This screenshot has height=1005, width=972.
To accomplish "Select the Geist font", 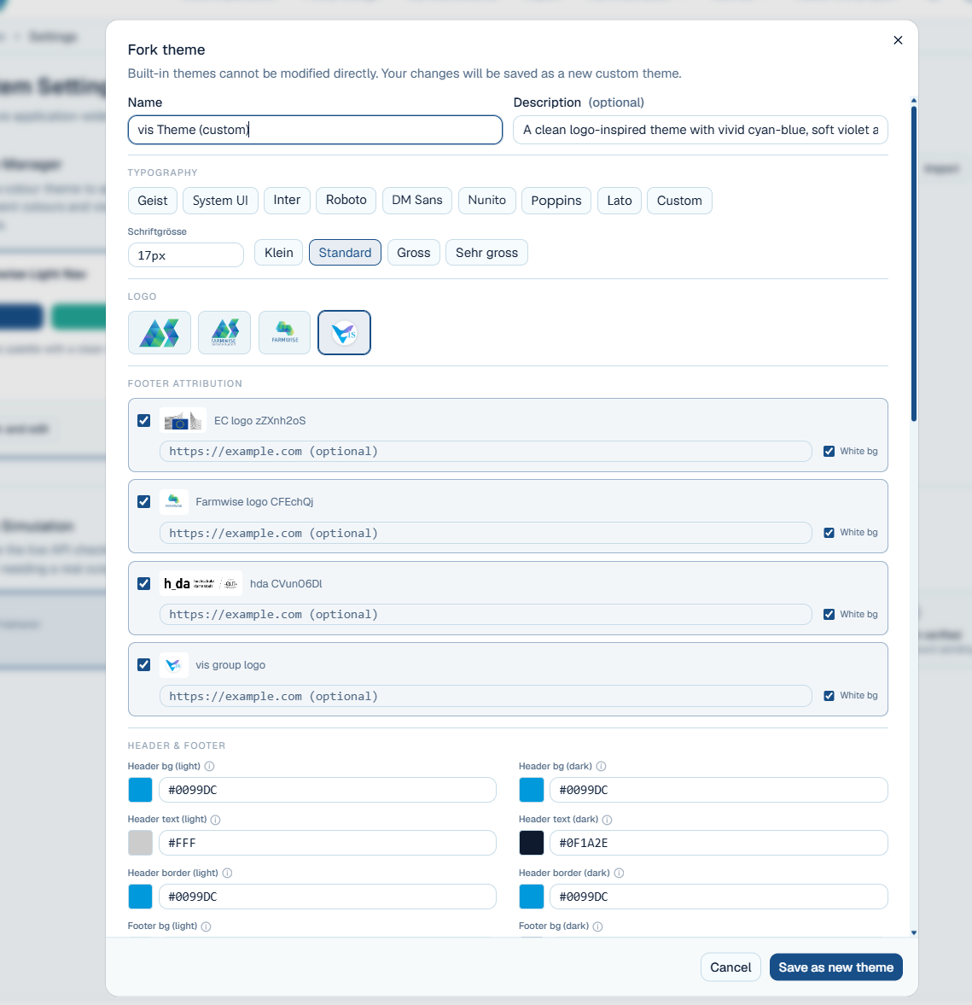I will pyautogui.click(x=153, y=201).
